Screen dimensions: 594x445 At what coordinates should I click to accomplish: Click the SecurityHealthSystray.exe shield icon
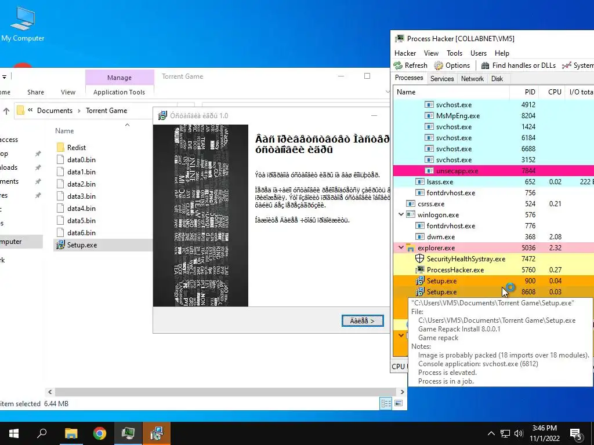pos(420,258)
